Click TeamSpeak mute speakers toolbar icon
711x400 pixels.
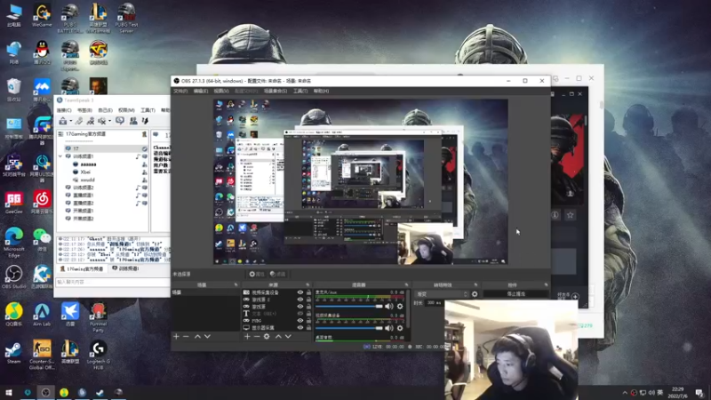pyautogui.click(x=101, y=121)
